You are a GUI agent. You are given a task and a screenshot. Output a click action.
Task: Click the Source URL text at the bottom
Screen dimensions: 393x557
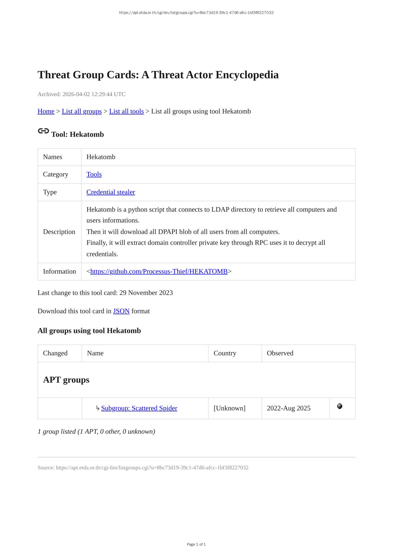click(143, 468)
